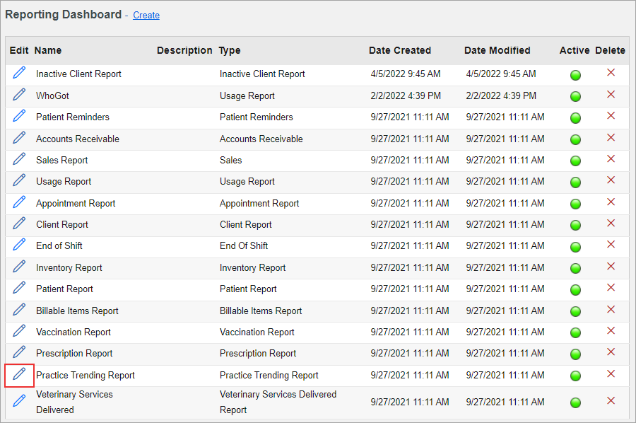The height and width of the screenshot is (423, 636).
Task: Edit the Veterinary Services Delivered report
Action: point(18,400)
